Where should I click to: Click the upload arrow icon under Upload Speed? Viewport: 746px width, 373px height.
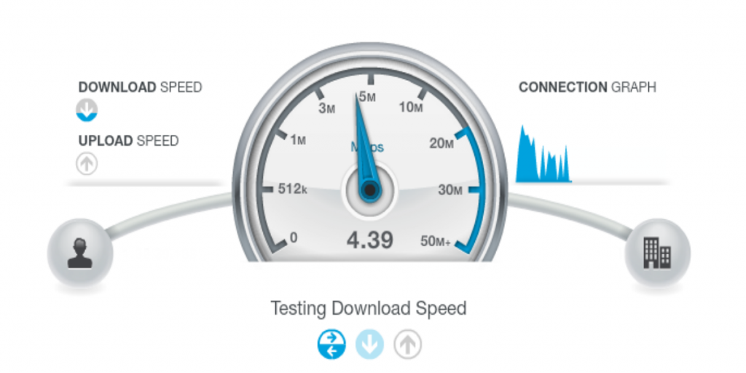[87, 164]
